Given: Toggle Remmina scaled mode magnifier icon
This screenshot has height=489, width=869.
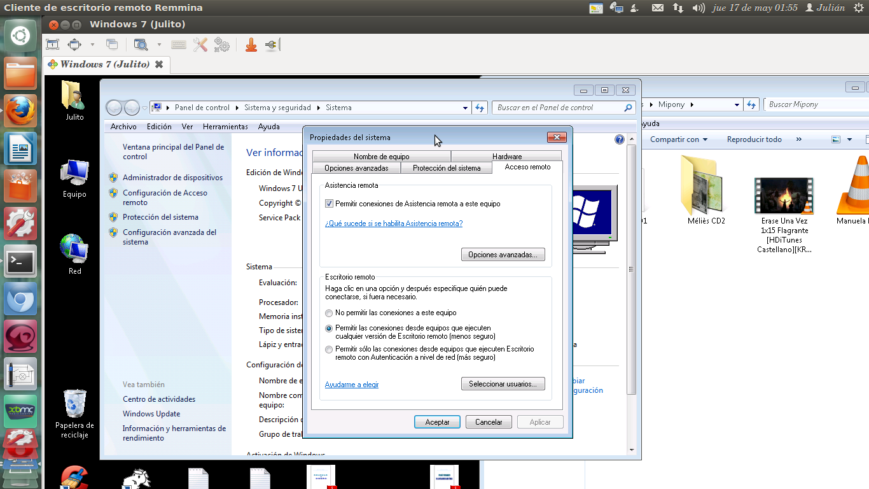Looking at the screenshot, I should (x=140, y=45).
